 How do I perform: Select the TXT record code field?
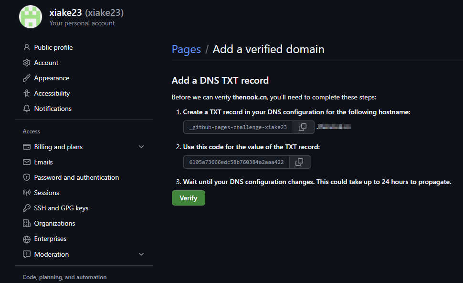pos(237,162)
